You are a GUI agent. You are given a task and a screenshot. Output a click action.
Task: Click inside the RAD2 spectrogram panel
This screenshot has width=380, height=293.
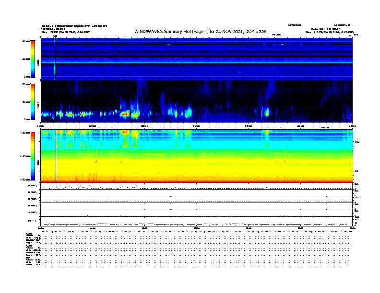pyautogui.click(x=197, y=59)
